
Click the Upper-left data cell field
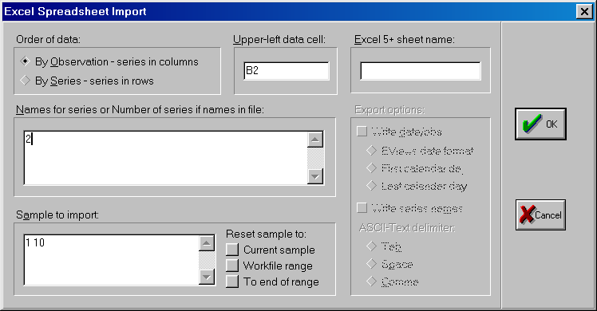(x=287, y=71)
